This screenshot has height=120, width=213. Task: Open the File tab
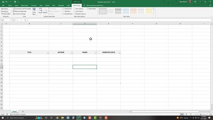[x=3, y=5]
